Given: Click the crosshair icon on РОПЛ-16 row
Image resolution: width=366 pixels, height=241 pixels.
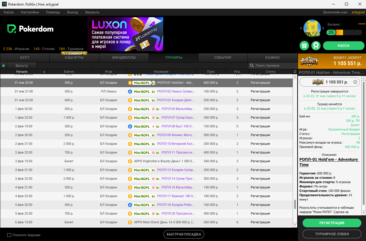Looking at the screenshot, I should tap(153, 188).
